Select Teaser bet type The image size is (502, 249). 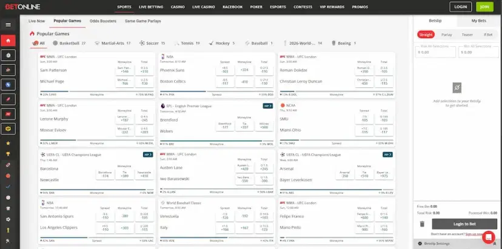tap(467, 35)
